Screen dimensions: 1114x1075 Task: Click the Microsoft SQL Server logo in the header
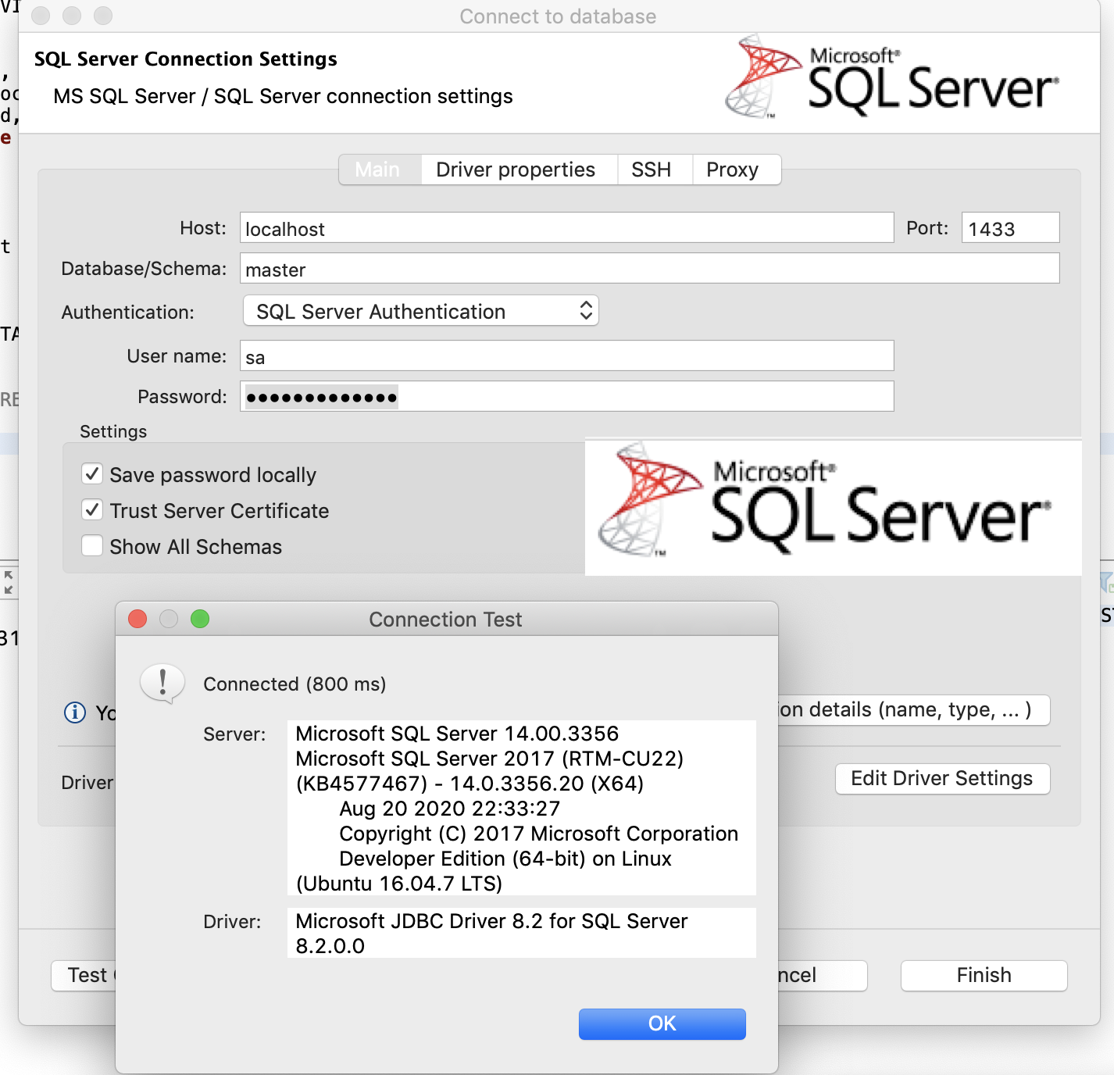click(891, 78)
